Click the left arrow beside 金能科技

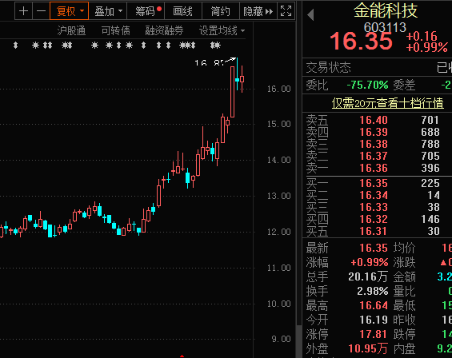click(310, 14)
